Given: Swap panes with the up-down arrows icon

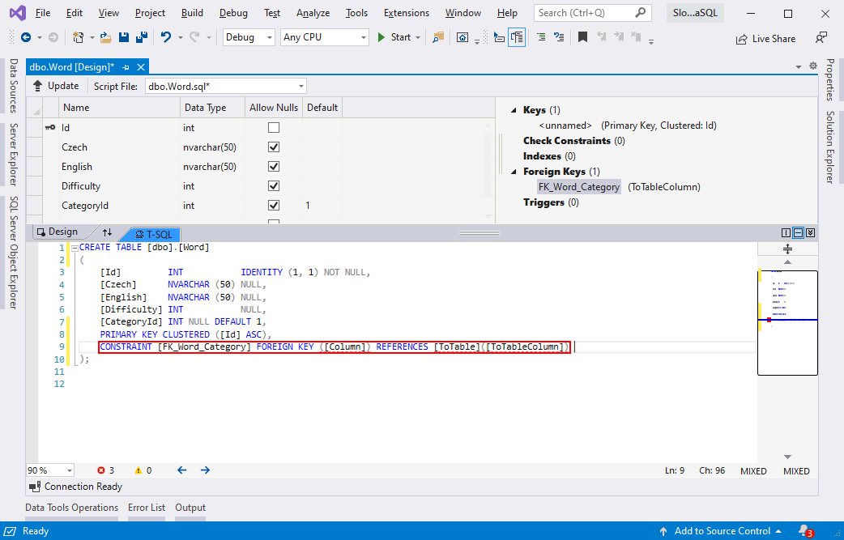Looking at the screenshot, I should (x=108, y=232).
